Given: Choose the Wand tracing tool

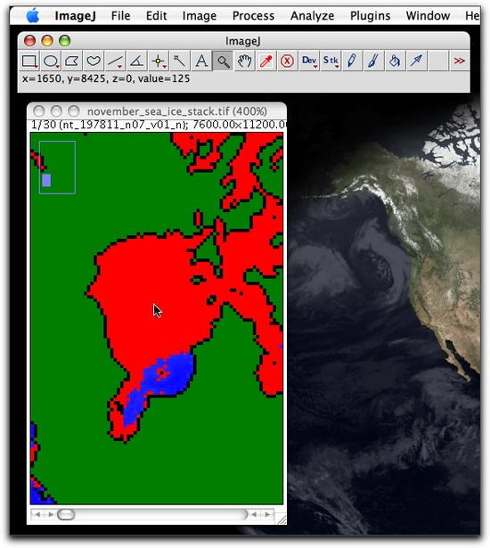Looking at the screenshot, I should 180,61.
